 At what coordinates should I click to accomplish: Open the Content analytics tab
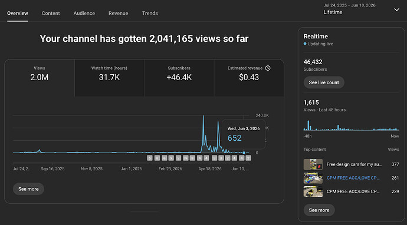tap(51, 13)
